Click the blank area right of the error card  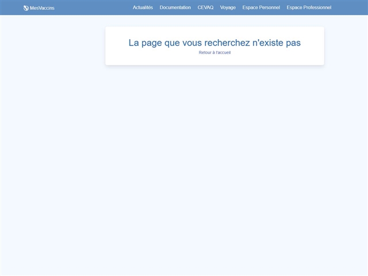(x=345, y=46)
